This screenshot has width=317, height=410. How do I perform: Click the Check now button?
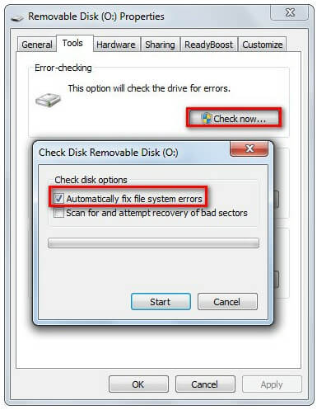pyautogui.click(x=234, y=118)
